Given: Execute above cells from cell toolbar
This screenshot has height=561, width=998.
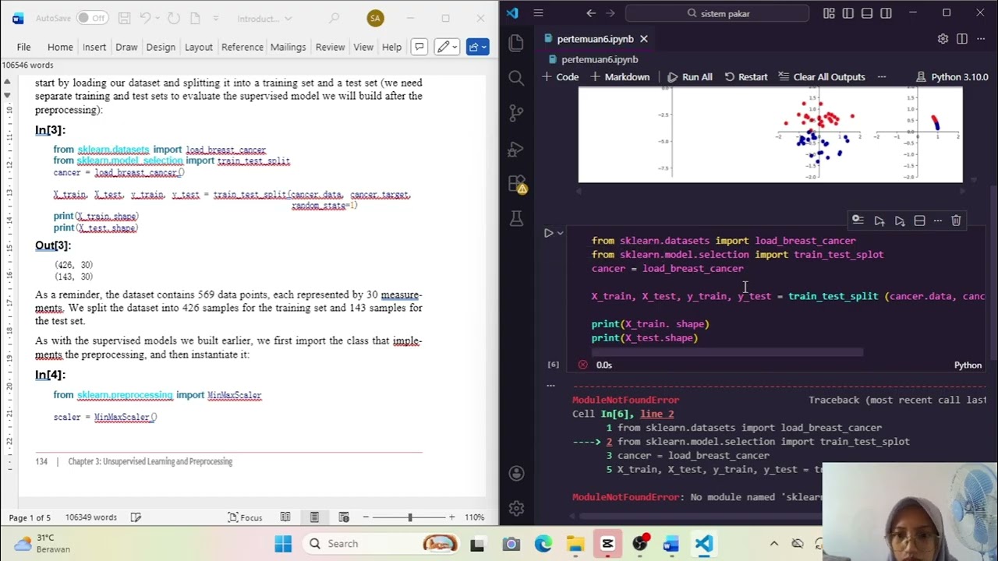Looking at the screenshot, I should tap(879, 221).
